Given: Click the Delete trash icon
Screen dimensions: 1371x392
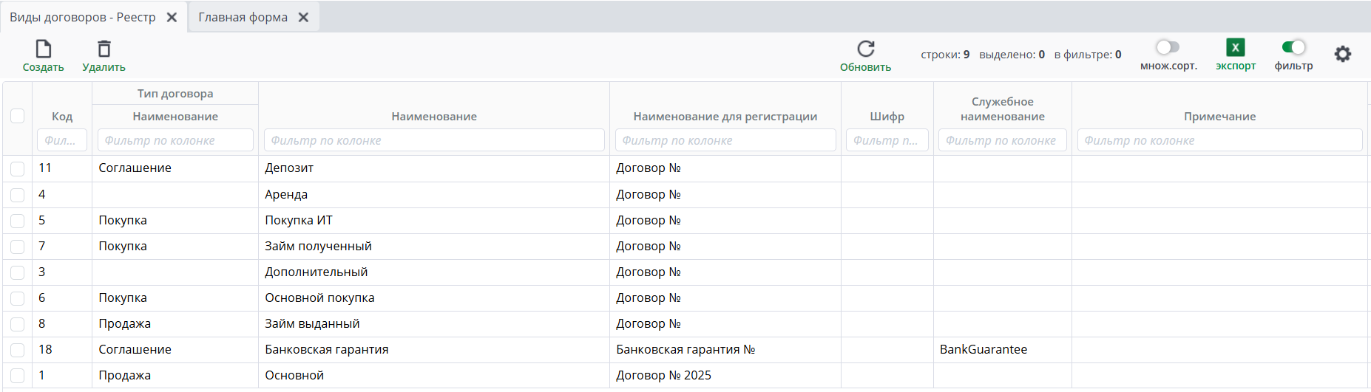Looking at the screenshot, I should 104,49.
